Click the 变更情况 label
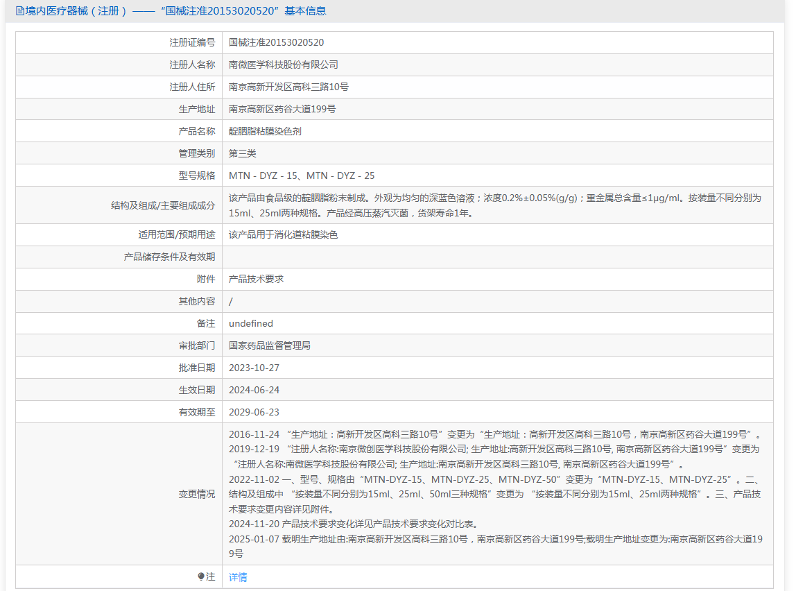 tap(197, 494)
